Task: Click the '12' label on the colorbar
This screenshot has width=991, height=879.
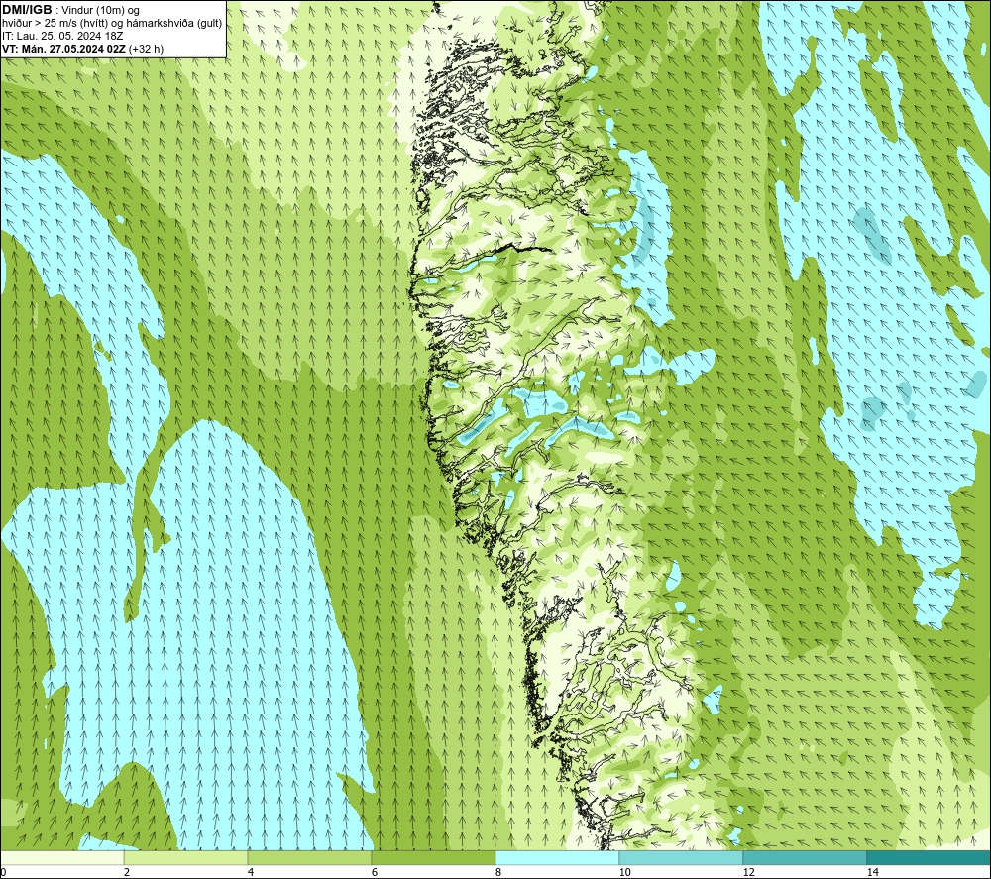Action: pos(749,872)
